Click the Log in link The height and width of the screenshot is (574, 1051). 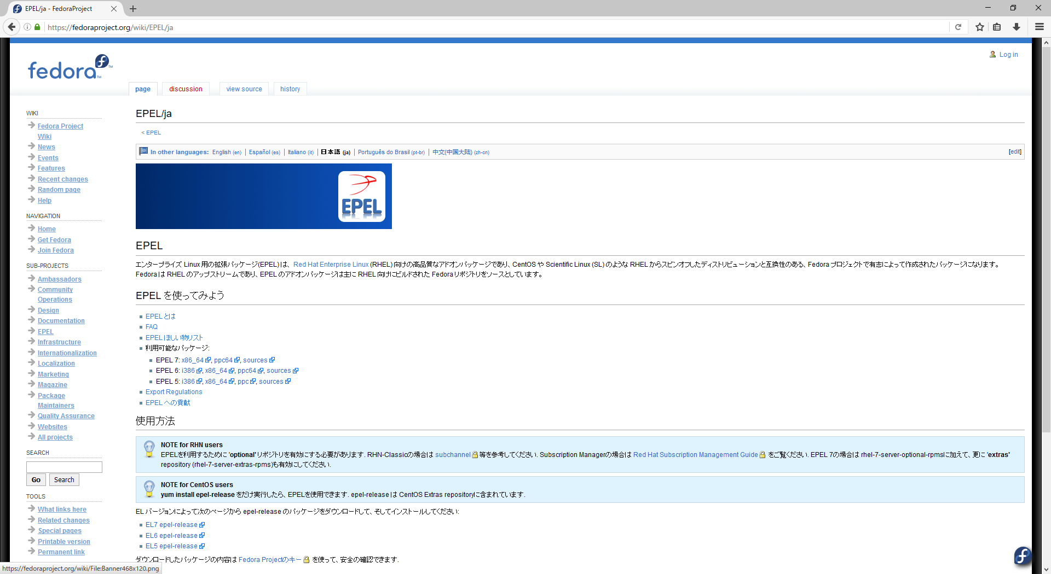point(1008,55)
